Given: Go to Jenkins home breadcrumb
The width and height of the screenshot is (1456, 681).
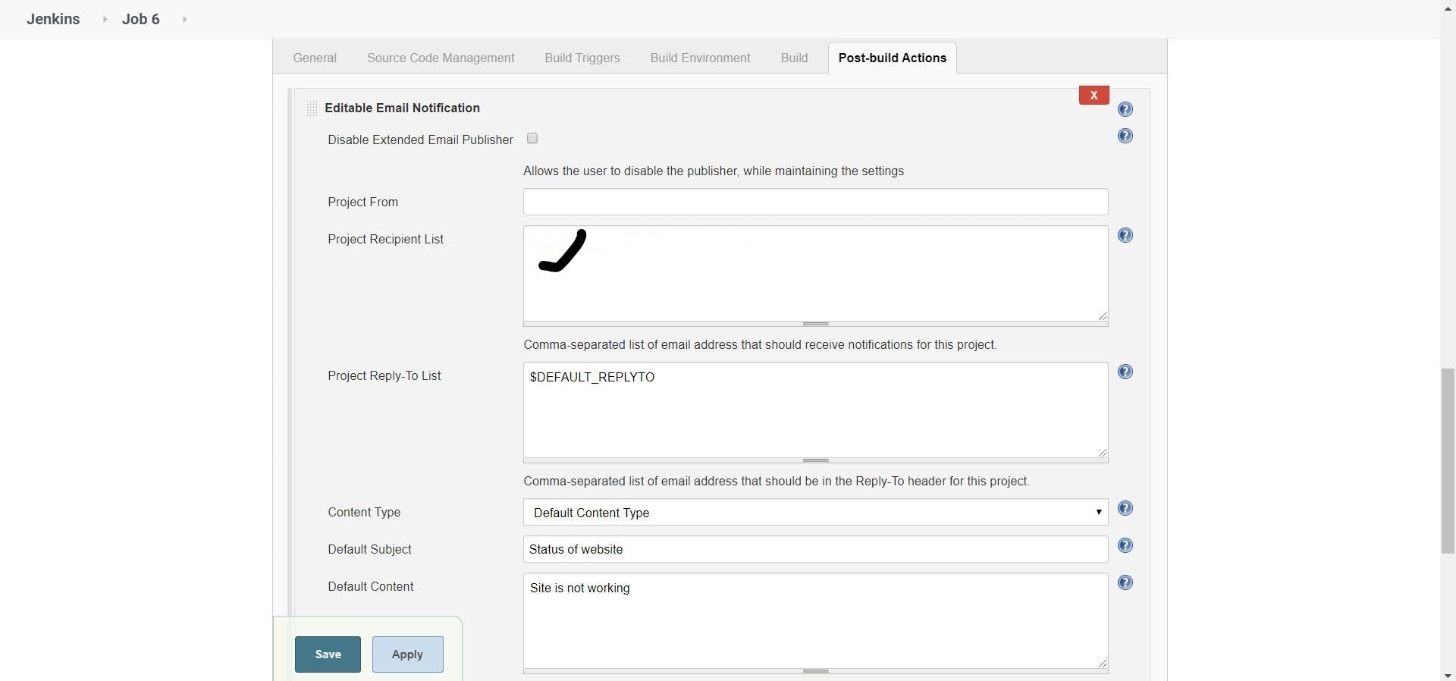Looking at the screenshot, I should pyautogui.click(x=53, y=19).
